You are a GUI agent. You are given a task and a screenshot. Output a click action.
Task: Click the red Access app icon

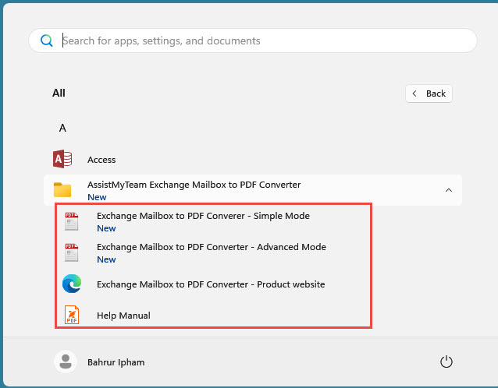[62, 160]
